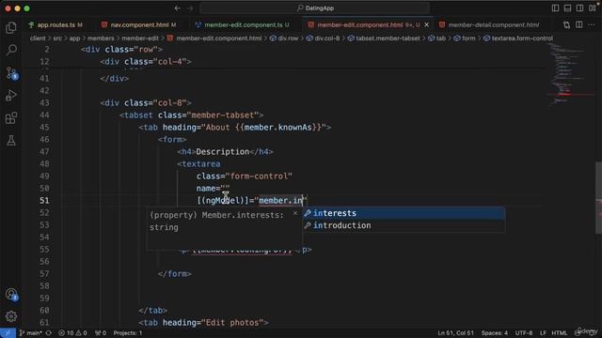
Task: Open the src breadcrumb
Action: 57,38
